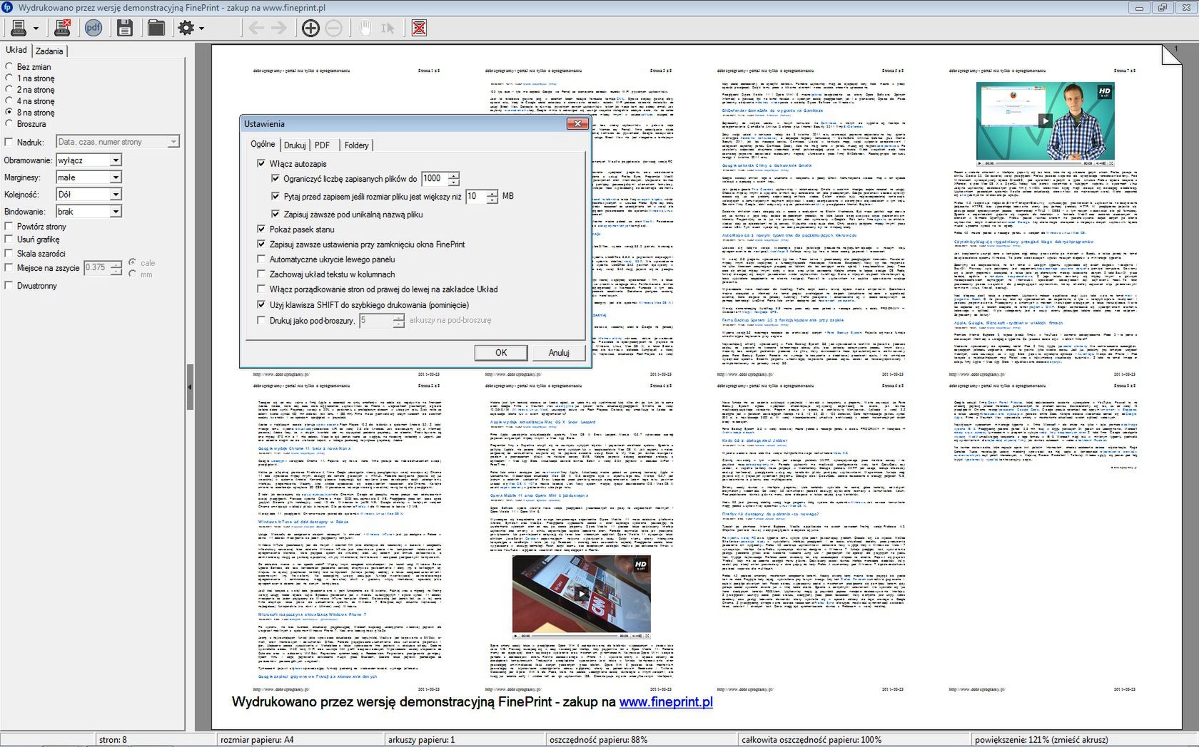Open the print icon's dropdown arrow
Viewport: 1199px width, 747px height.
click(x=36, y=29)
